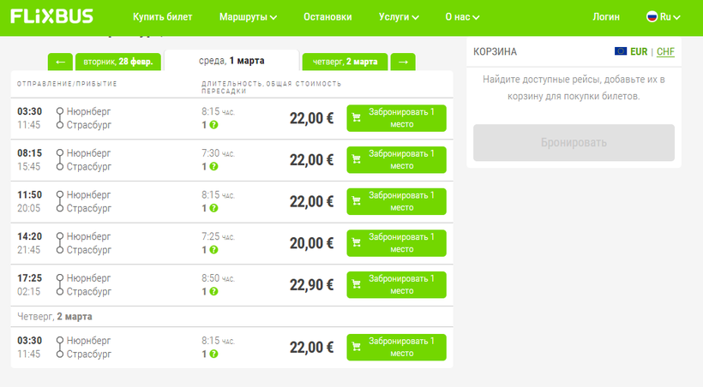Viewport: 703px width, 387px height.
Task: Open the Маршруты dropdown menu
Action: (x=248, y=17)
